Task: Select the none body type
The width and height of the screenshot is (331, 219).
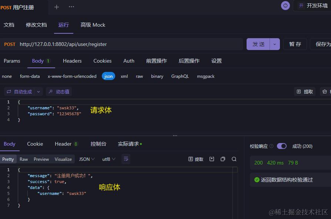Action: click(7, 76)
